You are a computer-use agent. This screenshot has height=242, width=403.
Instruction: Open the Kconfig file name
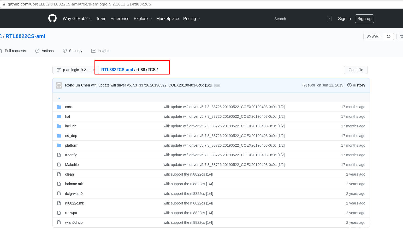coord(71,155)
